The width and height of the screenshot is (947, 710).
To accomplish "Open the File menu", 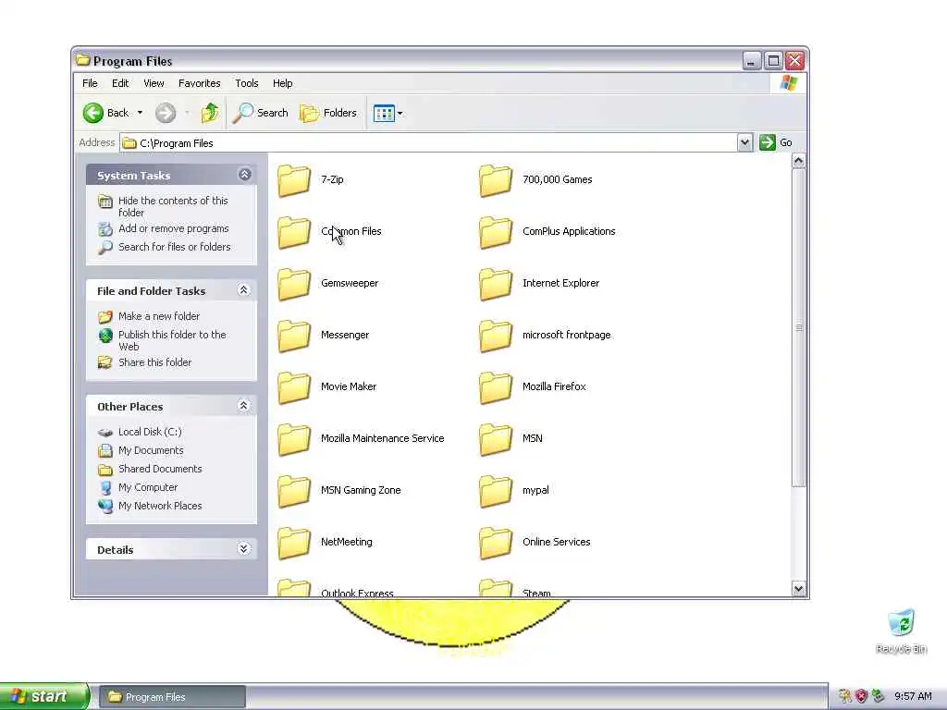I will point(90,83).
